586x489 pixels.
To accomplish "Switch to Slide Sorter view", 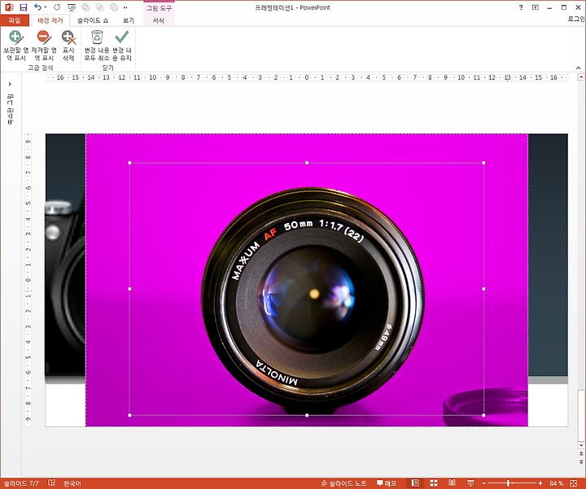I will 434,483.
